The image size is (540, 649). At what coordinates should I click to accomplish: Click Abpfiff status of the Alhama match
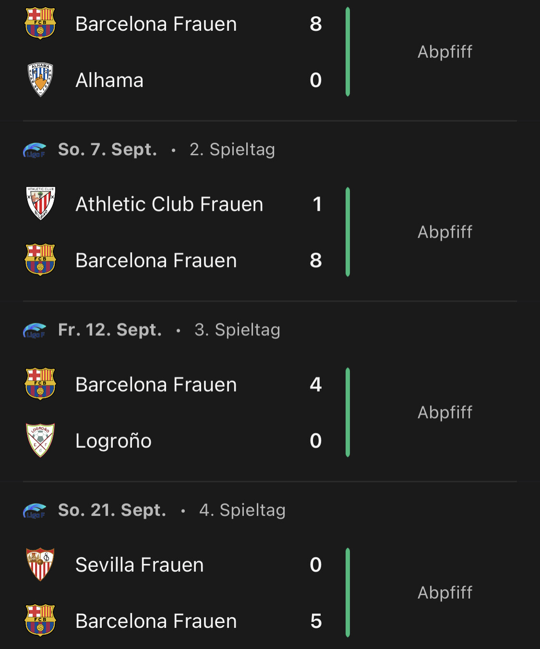tap(444, 52)
